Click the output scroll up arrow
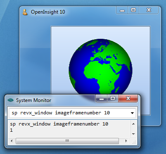166x154 pixels. click(133, 124)
